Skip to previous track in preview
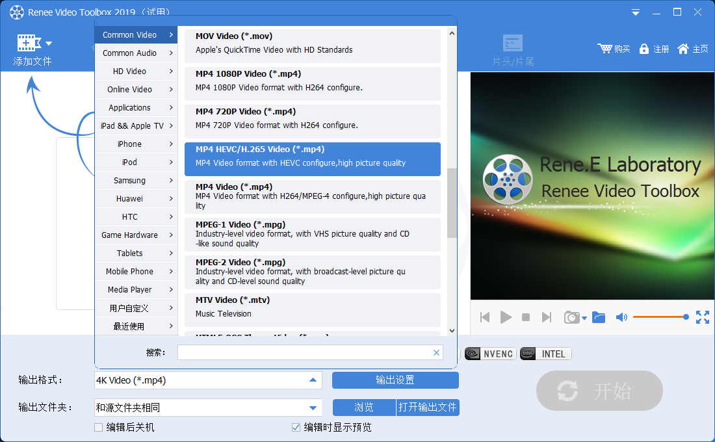This screenshot has height=442, width=715. tap(485, 317)
